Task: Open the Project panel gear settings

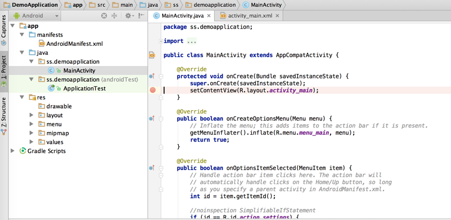Action: tap(128, 16)
